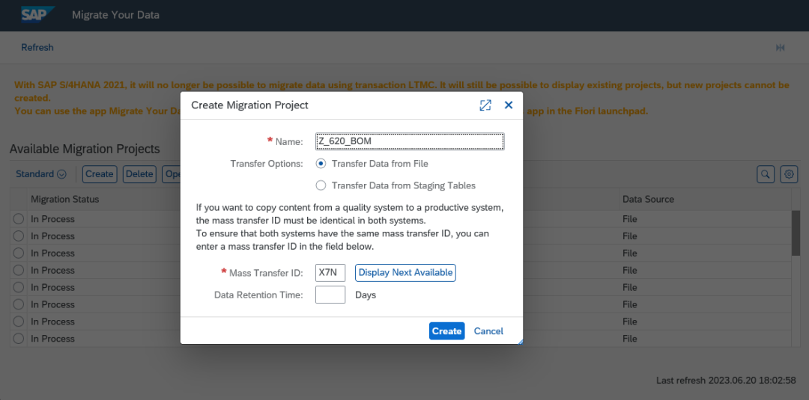The image size is (809, 400).
Task: Cancel the migration project dialog
Action: (488, 331)
